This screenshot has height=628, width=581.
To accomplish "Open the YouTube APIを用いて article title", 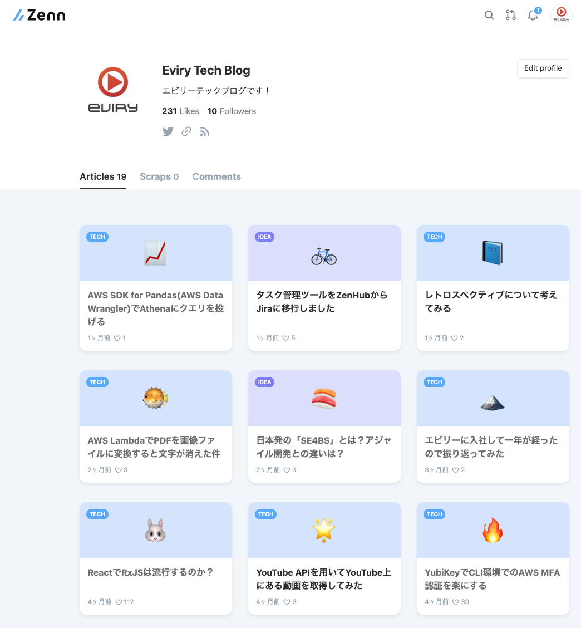I will click(323, 579).
